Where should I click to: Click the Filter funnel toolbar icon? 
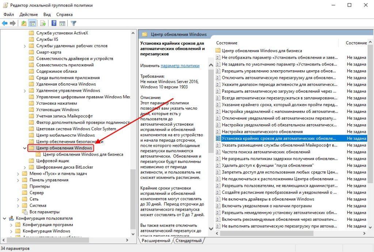coord(73,23)
